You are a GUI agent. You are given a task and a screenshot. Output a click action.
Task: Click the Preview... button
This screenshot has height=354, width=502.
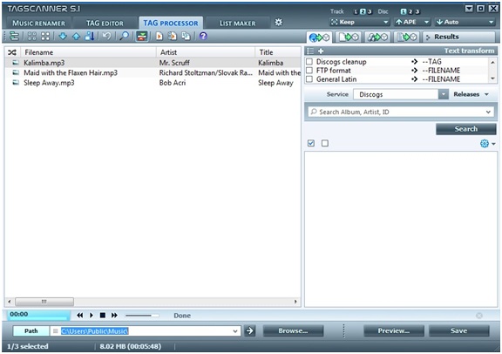pyautogui.click(x=393, y=330)
